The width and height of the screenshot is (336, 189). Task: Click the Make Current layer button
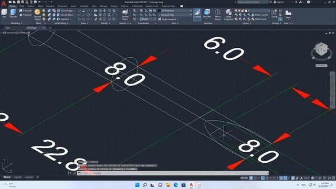tap(259, 15)
